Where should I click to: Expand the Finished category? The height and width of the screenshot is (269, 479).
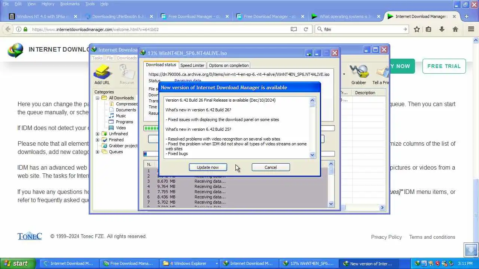pyautogui.click(x=97, y=140)
